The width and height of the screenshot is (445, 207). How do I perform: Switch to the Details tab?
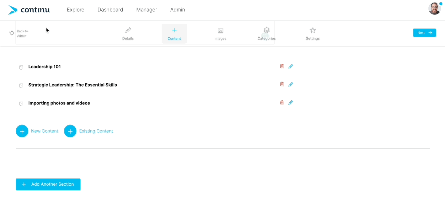pos(128,34)
